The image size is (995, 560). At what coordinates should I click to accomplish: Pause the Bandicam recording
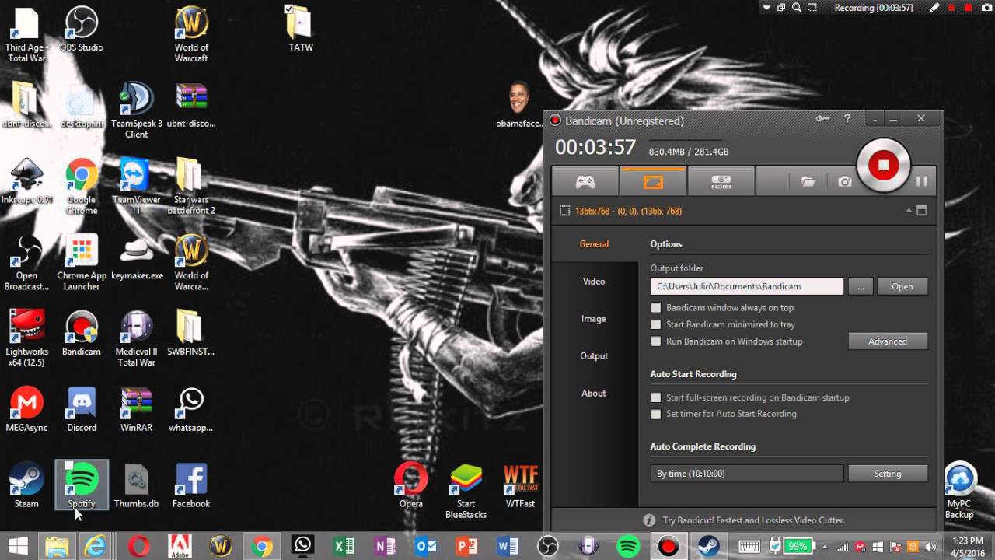pos(922,181)
